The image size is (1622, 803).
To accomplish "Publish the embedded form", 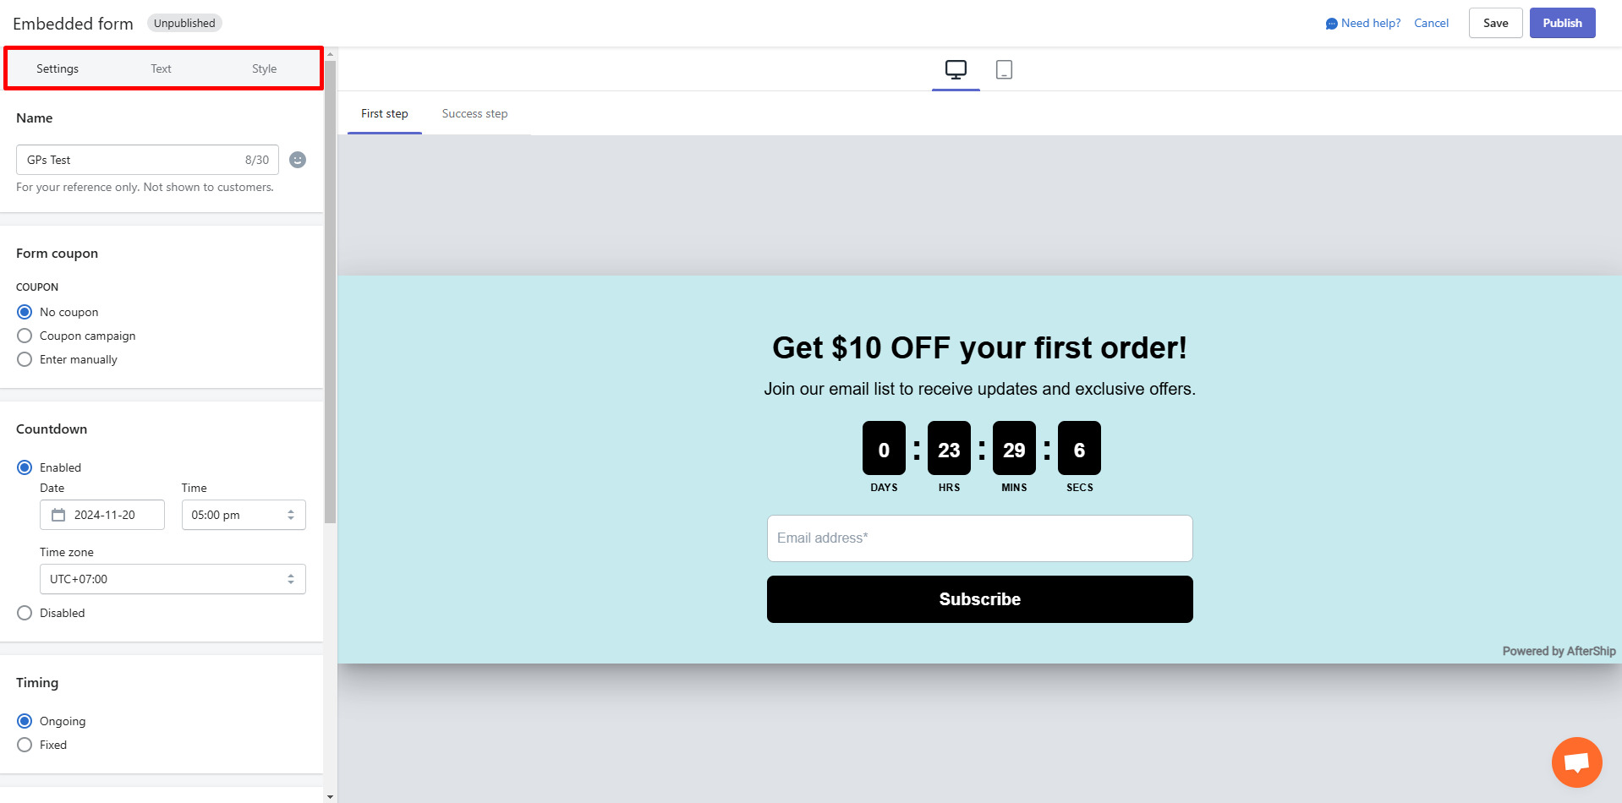I will (x=1561, y=23).
